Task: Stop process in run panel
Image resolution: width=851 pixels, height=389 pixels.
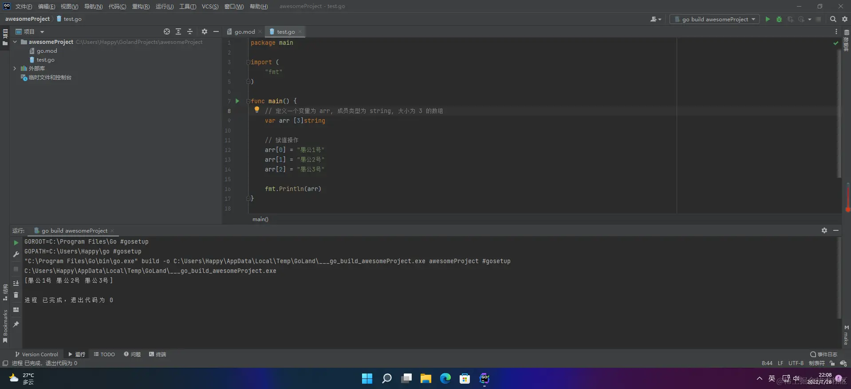Action: tap(16, 269)
